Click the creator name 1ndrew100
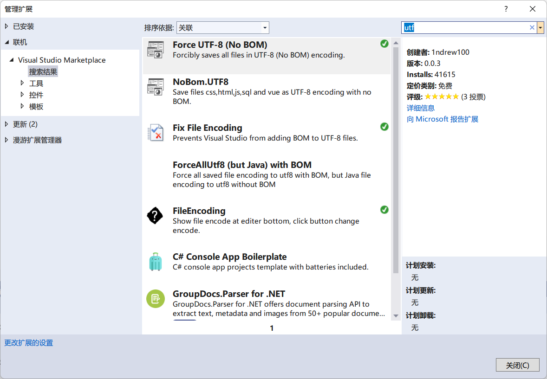This screenshot has height=379, width=547. click(450, 52)
